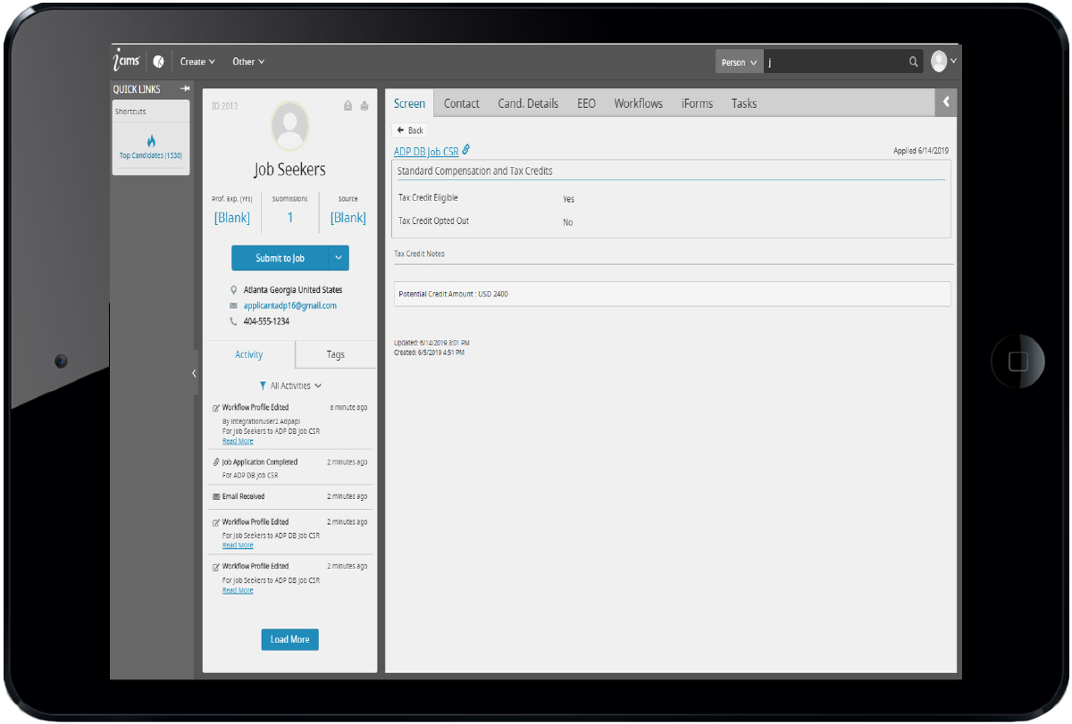
Task: Pin the Quick Links panel
Action: coord(185,89)
